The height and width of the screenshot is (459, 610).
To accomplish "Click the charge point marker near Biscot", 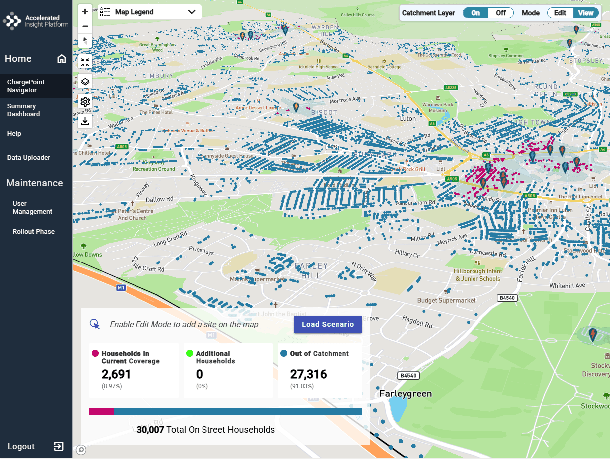I will pos(296,107).
